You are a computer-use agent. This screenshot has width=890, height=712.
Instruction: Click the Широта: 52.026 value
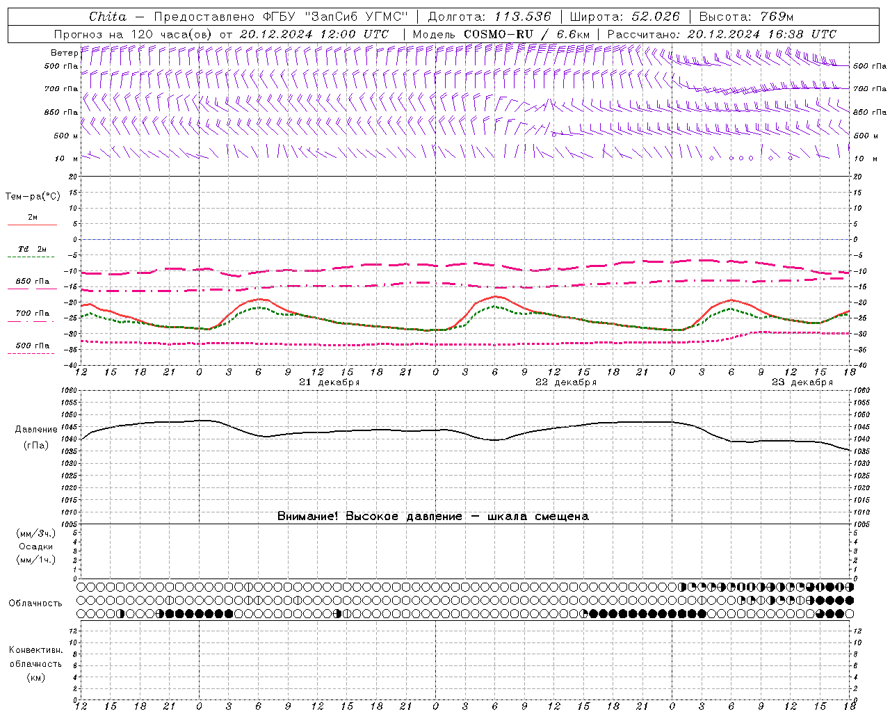[x=625, y=17]
